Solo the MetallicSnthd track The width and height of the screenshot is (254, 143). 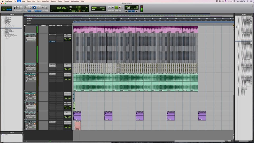point(32,66)
